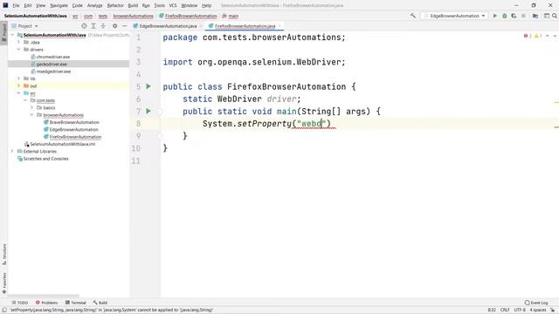Open the Event Log tool window
The image size is (559, 314).
point(536,303)
